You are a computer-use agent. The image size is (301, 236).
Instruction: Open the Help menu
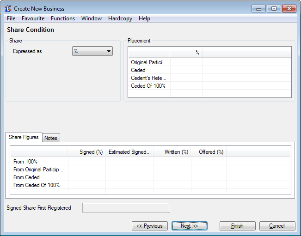[144, 18]
